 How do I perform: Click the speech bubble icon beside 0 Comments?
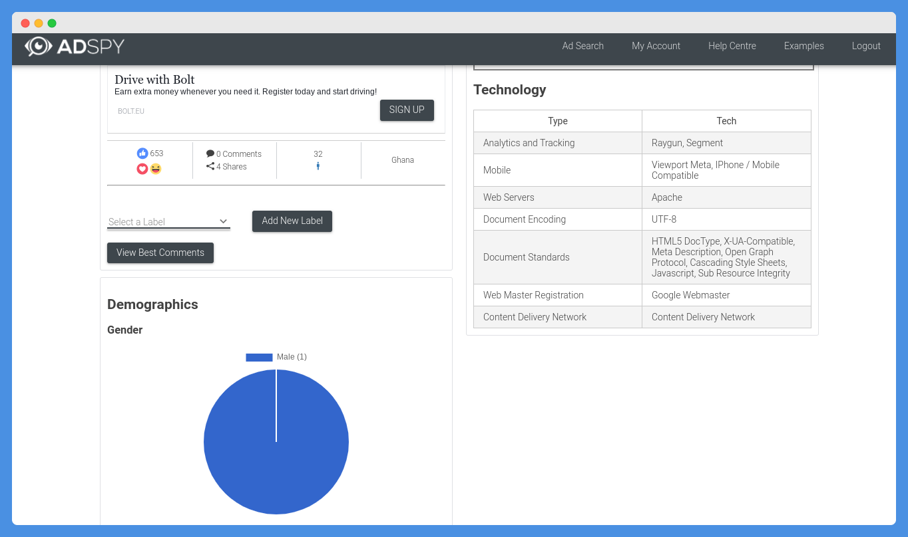(x=210, y=154)
